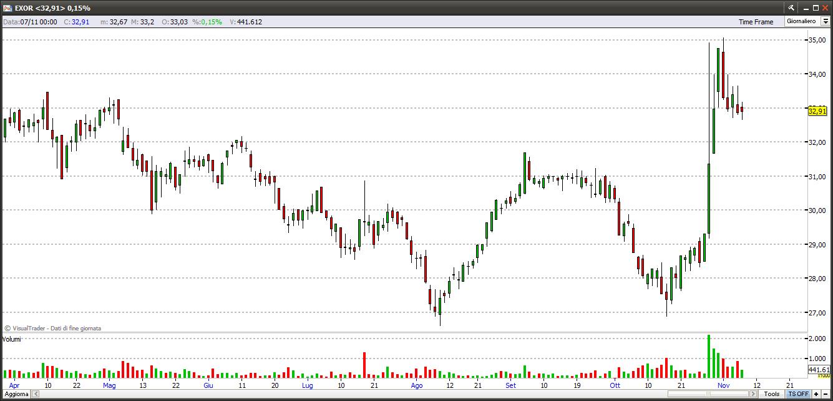The height and width of the screenshot is (401, 833).
Task: Click the Aggiorna refresh button
Action: point(15,394)
